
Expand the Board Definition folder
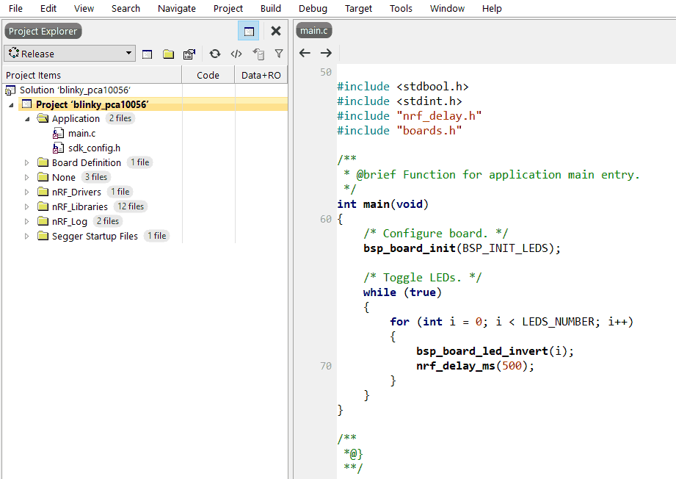pyautogui.click(x=27, y=163)
